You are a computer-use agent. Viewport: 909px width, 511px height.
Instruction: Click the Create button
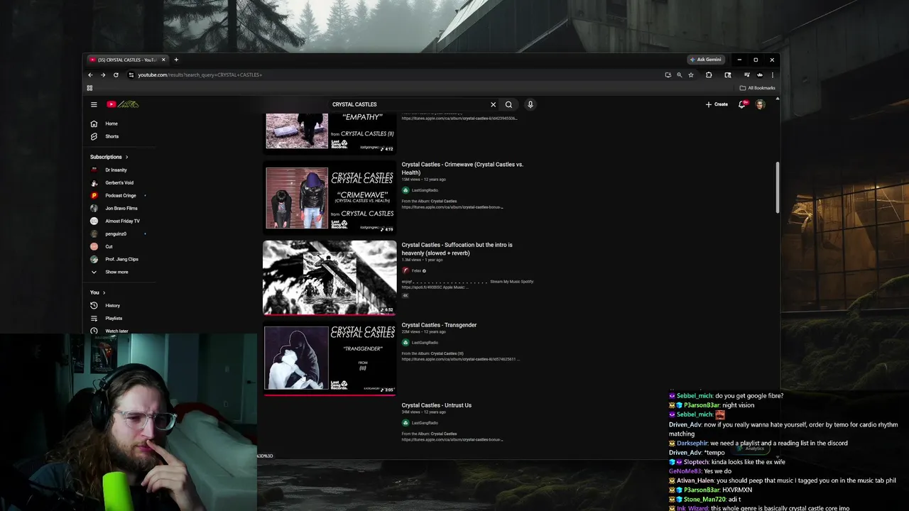pos(717,104)
